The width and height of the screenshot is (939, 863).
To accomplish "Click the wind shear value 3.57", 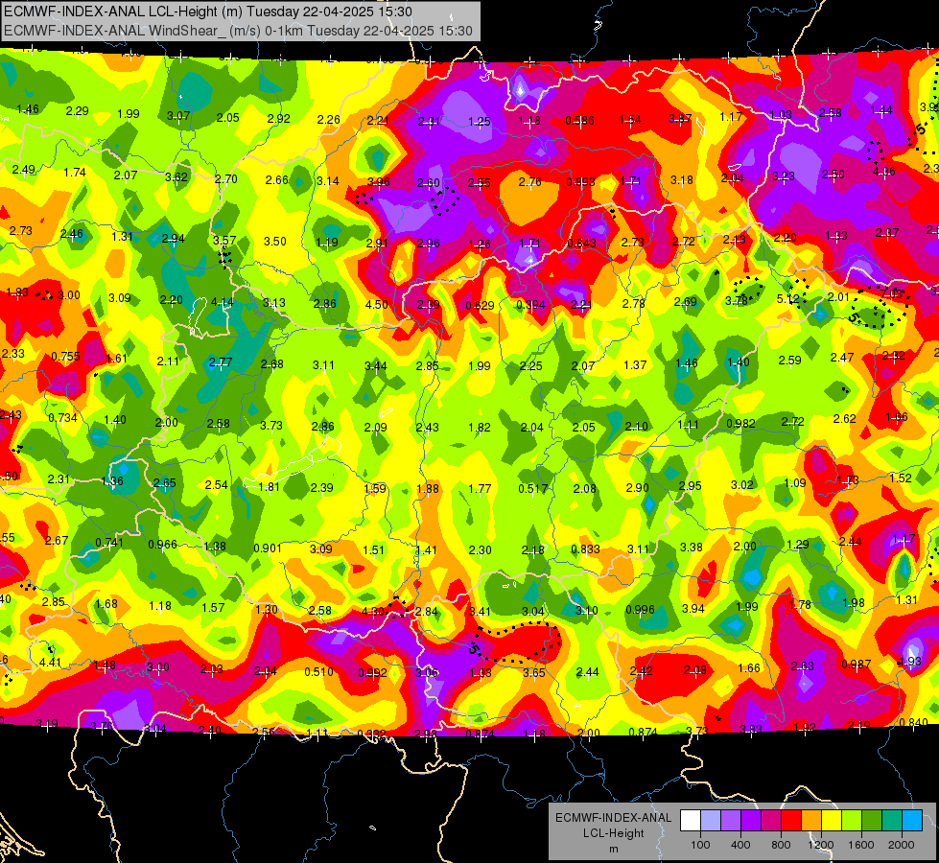I will [x=224, y=240].
